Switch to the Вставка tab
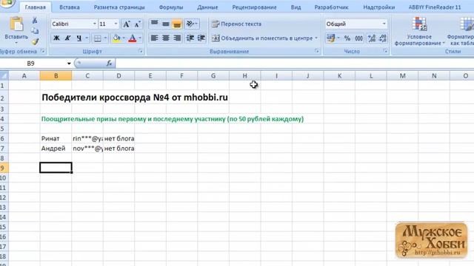This screenshot has height=266, width=474. [69, 7]
